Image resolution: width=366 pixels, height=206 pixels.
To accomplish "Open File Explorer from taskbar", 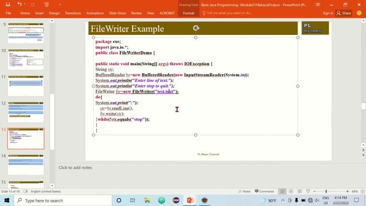I will click(x=147, y=200).
